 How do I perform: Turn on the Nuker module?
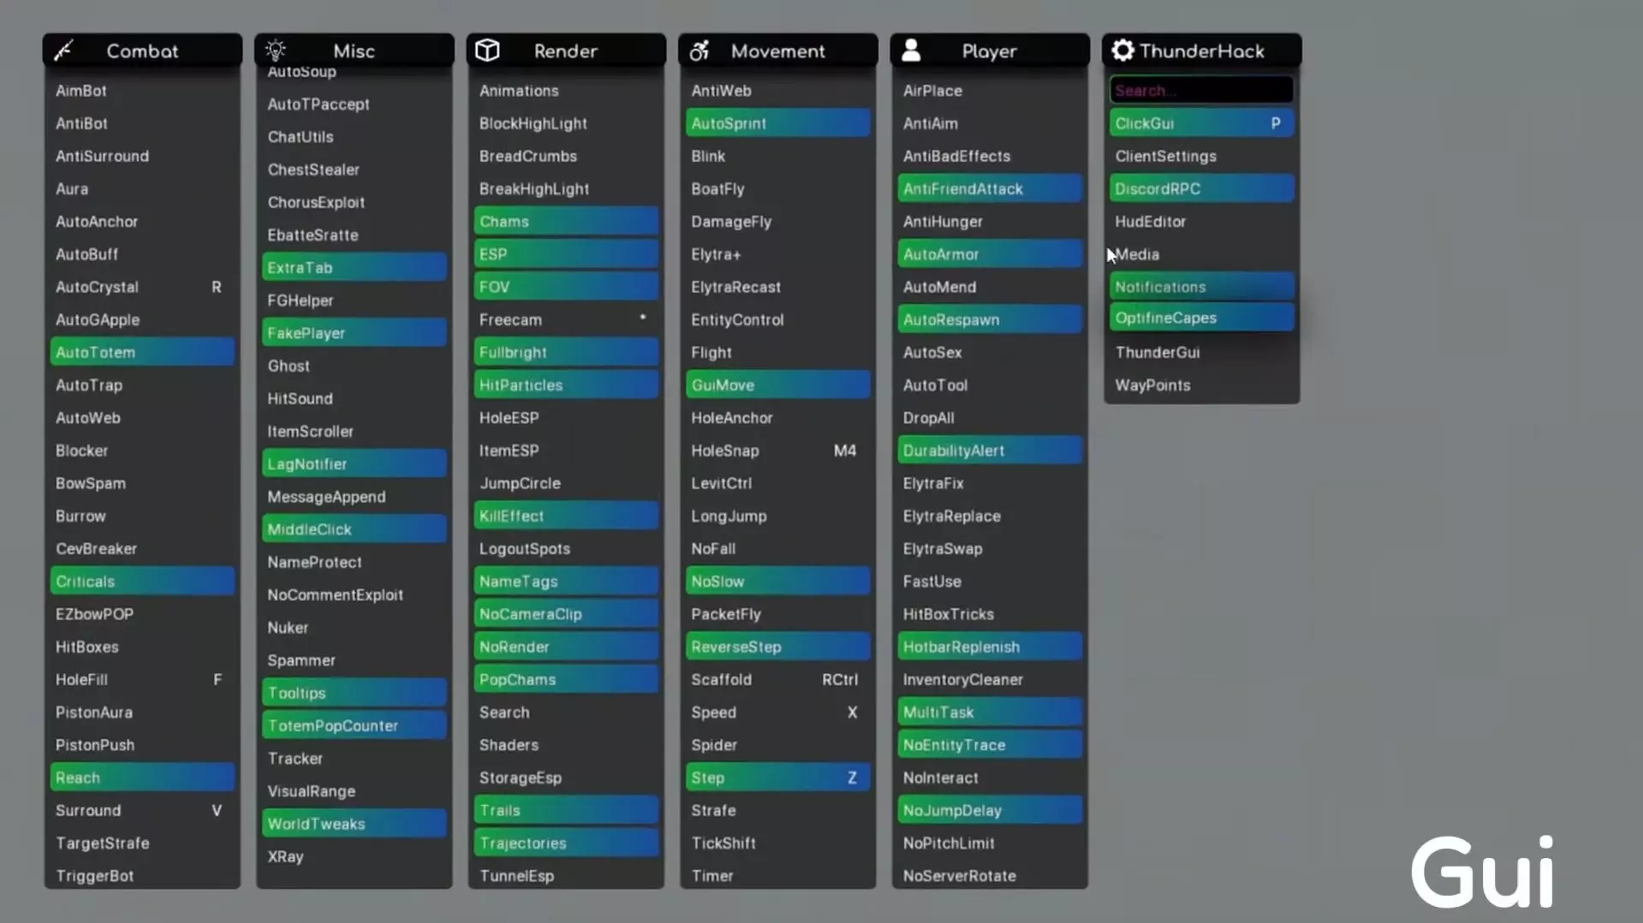[354, 627]
